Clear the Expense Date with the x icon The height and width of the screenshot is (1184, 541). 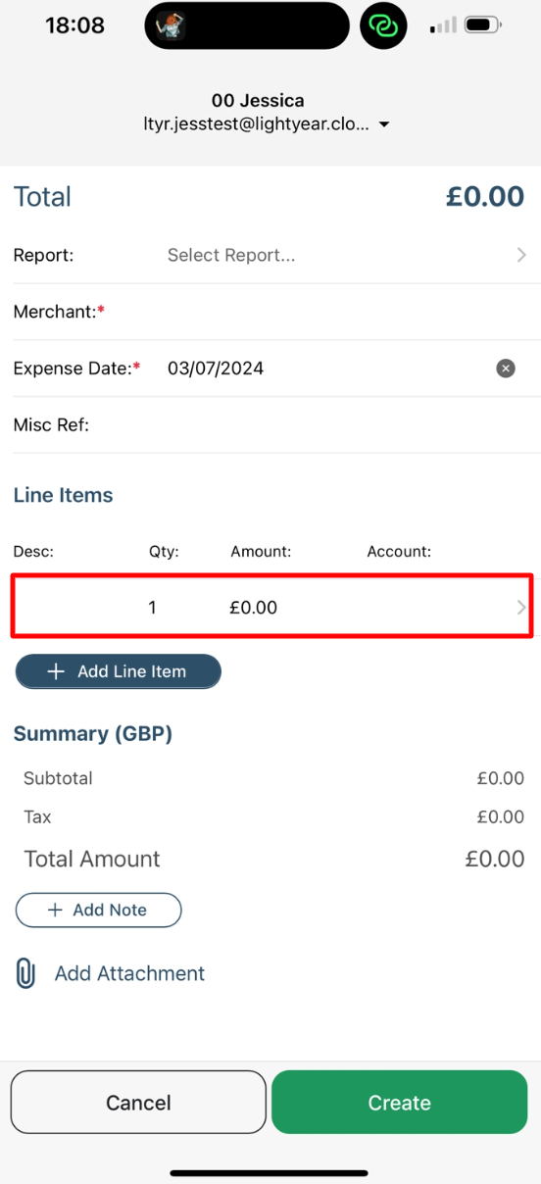pyautogui.click(x=506, y=369)
